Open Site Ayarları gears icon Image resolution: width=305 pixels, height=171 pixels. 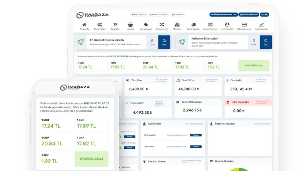(x=100, y=25)
